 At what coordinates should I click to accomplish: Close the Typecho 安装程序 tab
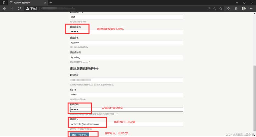point(45,3)
